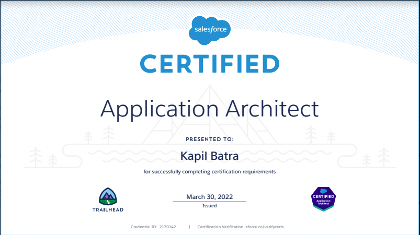The image size is (420, 235).
Task: Click the date 'March 30, 2022'
Action: [x=209, y=197]
